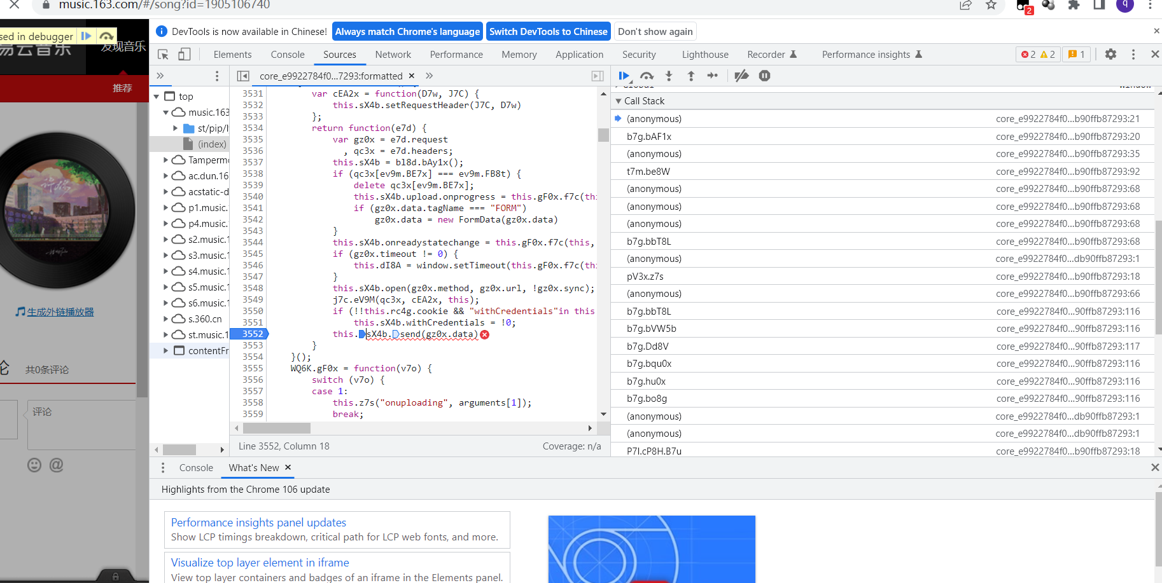Collapse the Call Stack section
This screenshot has width=1162, height=583.
619,101
